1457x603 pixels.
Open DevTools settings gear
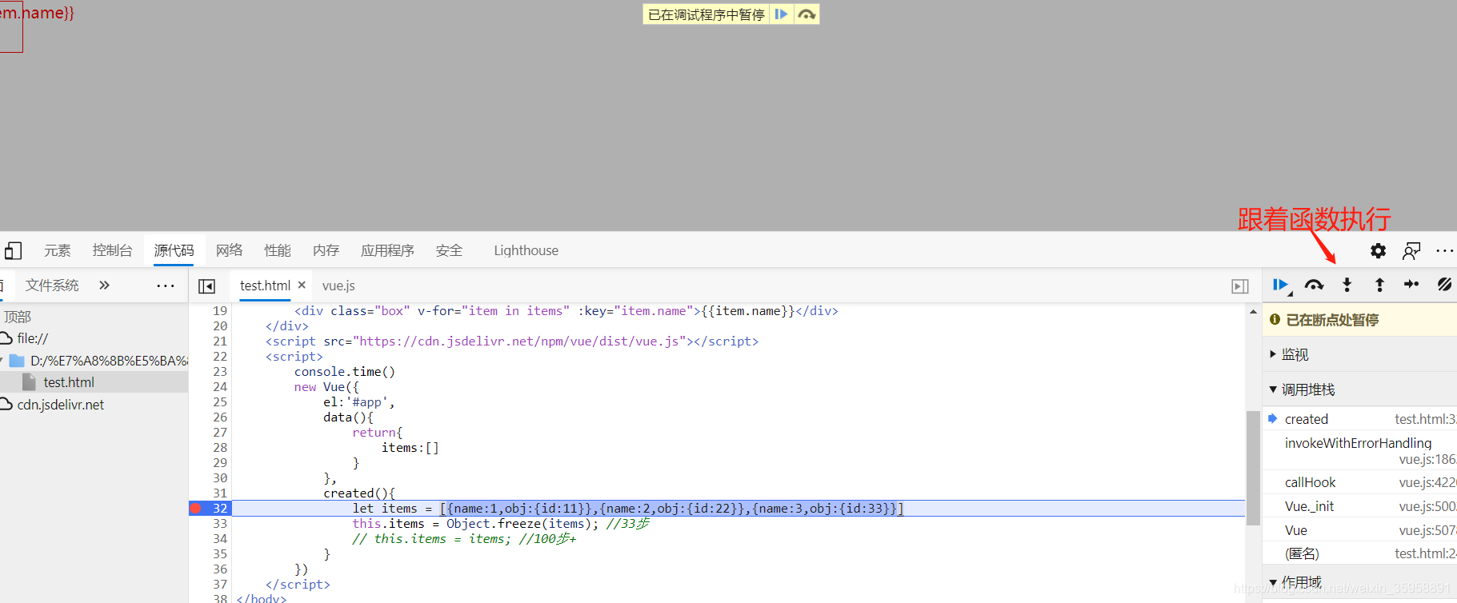1378,251
